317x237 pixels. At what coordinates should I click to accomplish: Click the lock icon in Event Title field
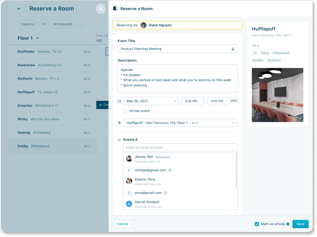point(233,49)
